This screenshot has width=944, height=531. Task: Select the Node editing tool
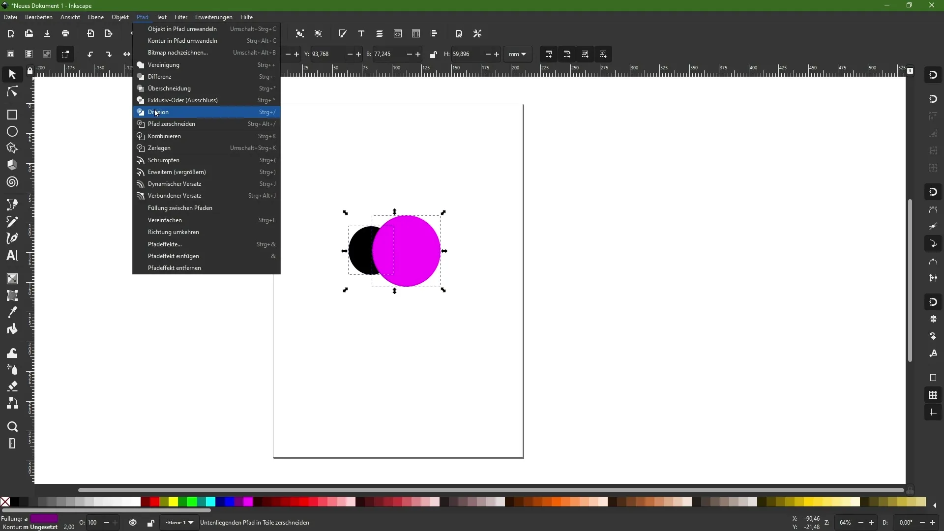[12, 92]
